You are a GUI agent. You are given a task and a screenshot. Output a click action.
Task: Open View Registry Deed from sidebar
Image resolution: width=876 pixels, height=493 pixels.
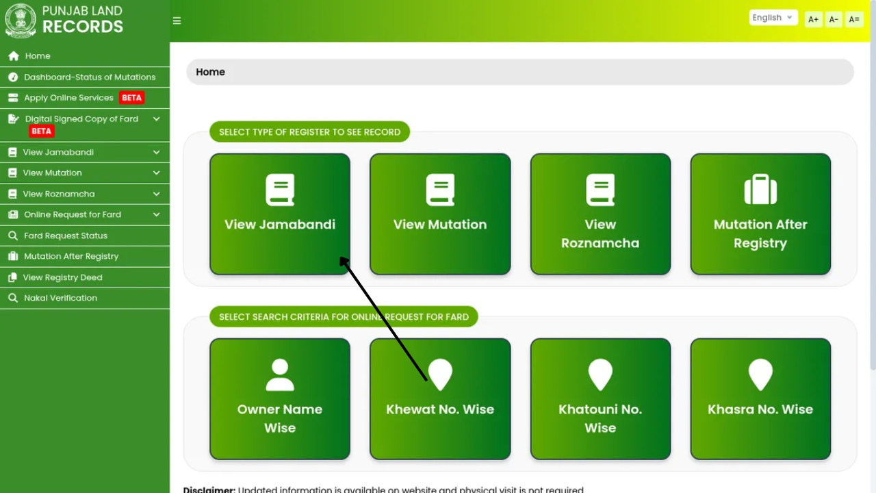click(62, 277)
